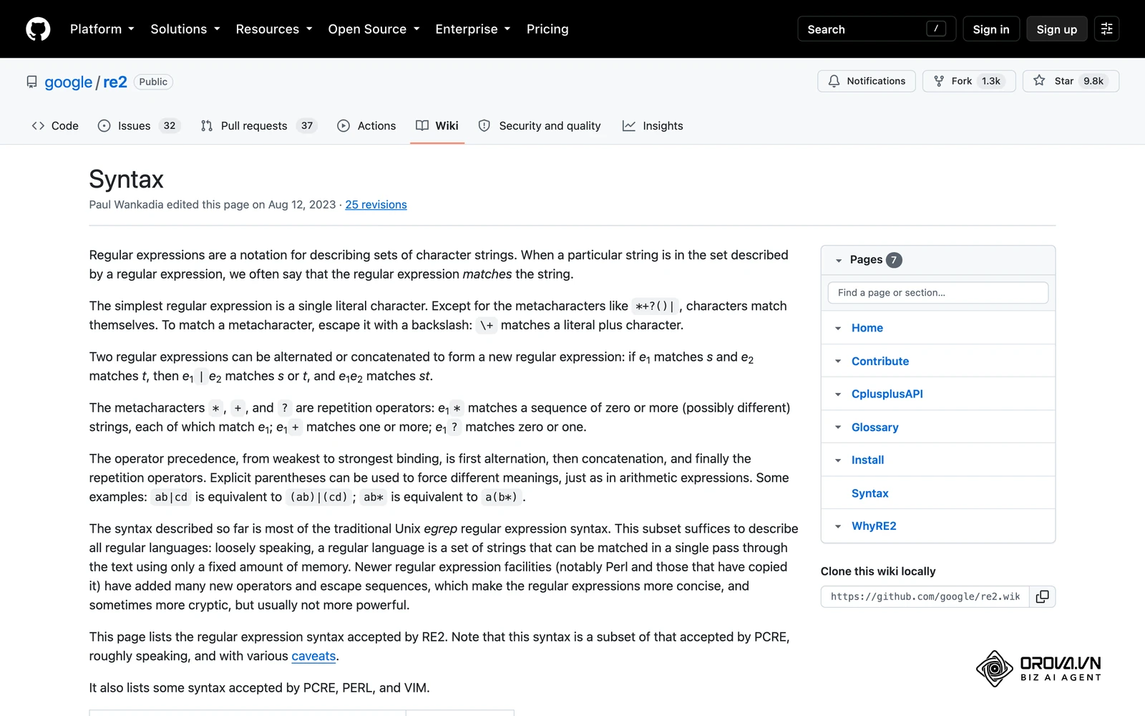Open the Enterprise dropdown menu

point(472,29)
